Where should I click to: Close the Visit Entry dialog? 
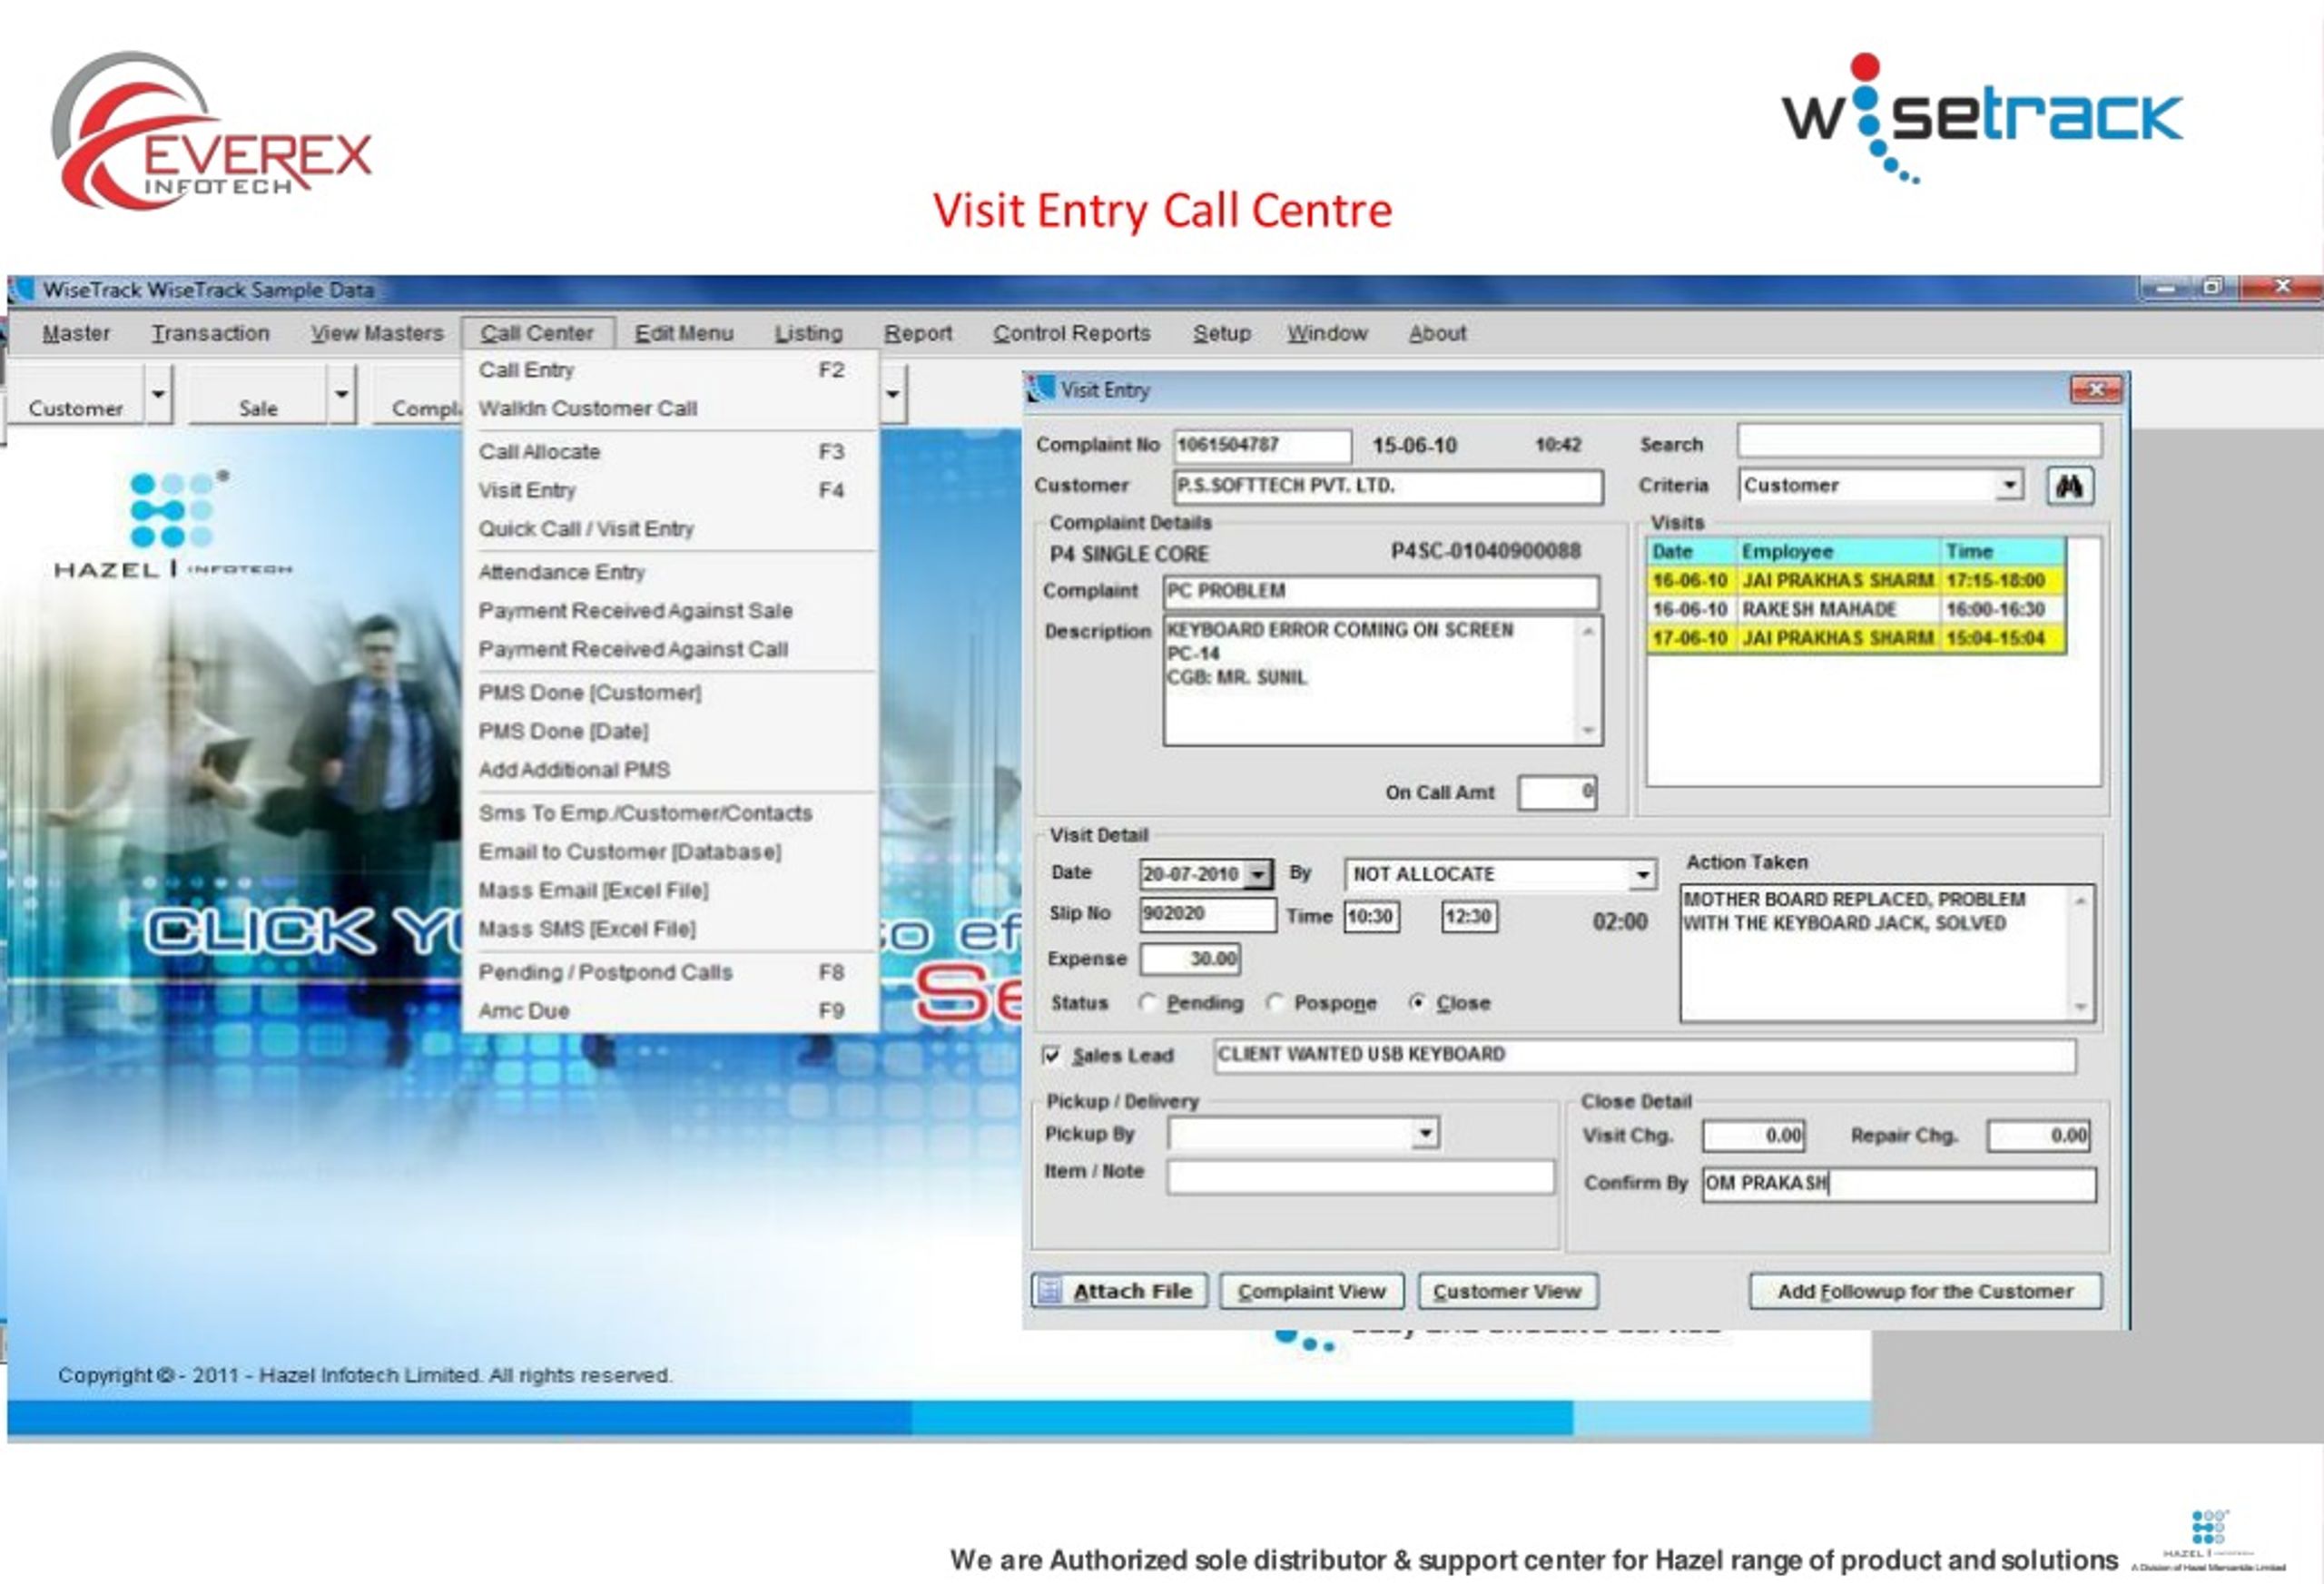[x=2095, y=389]
